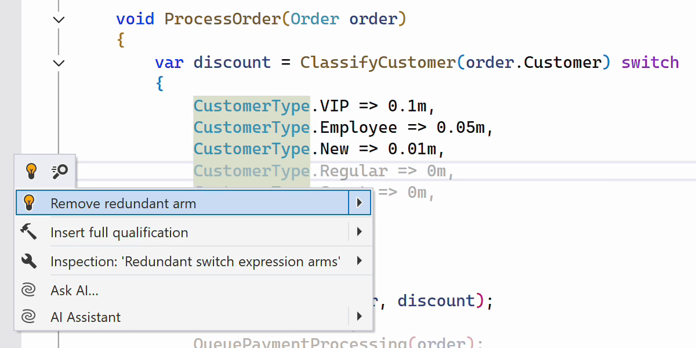Expand submenu arrow for Insert full qualification
Screen dimensions: 696x348
[360, 232]
